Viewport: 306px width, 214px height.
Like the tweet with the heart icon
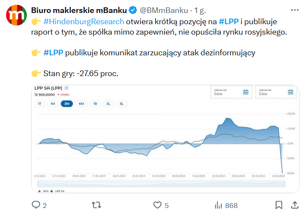tap(158, 205)
